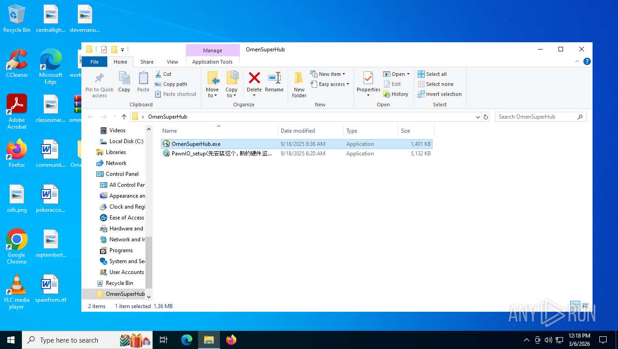Viewport: 618px width, 349px height.
Task: Switch to large icons view
Action: coord(585,306)
